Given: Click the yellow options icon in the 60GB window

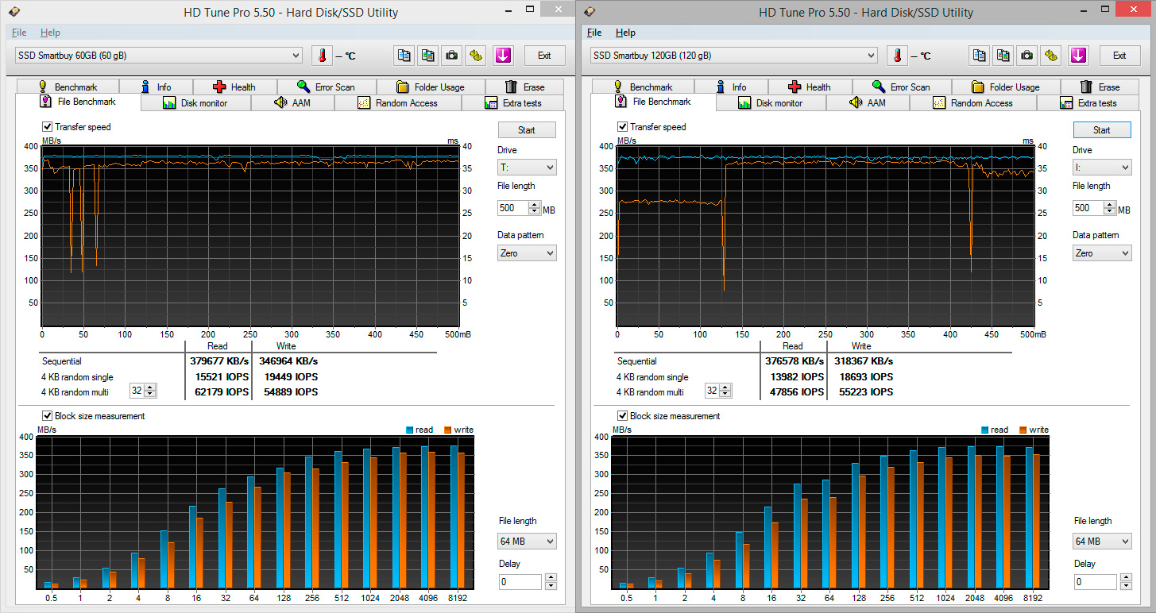Looking at the screenshot, I should click(476, 56).
